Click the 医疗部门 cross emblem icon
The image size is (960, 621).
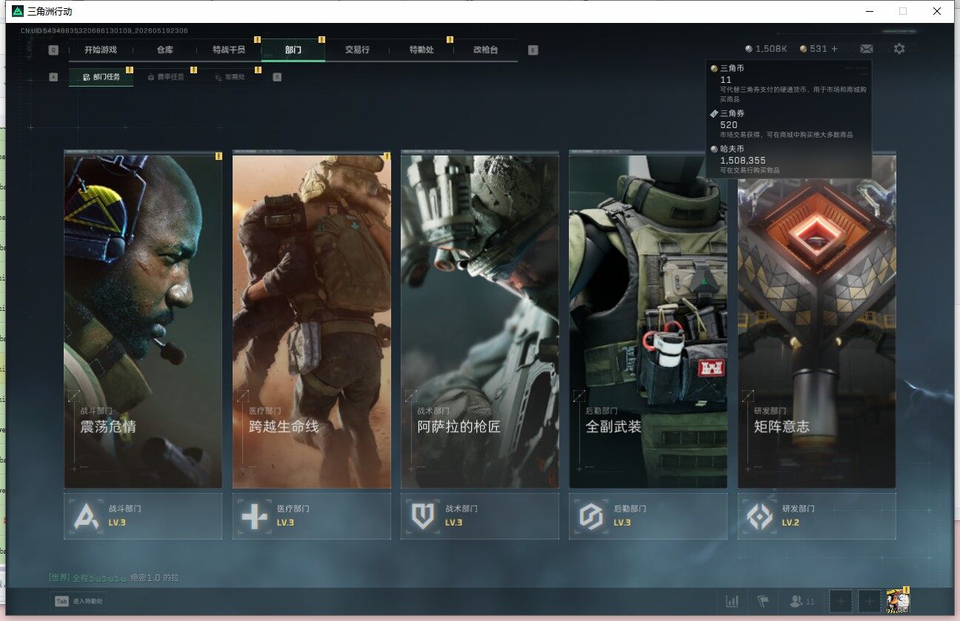[x=254, y=516]
